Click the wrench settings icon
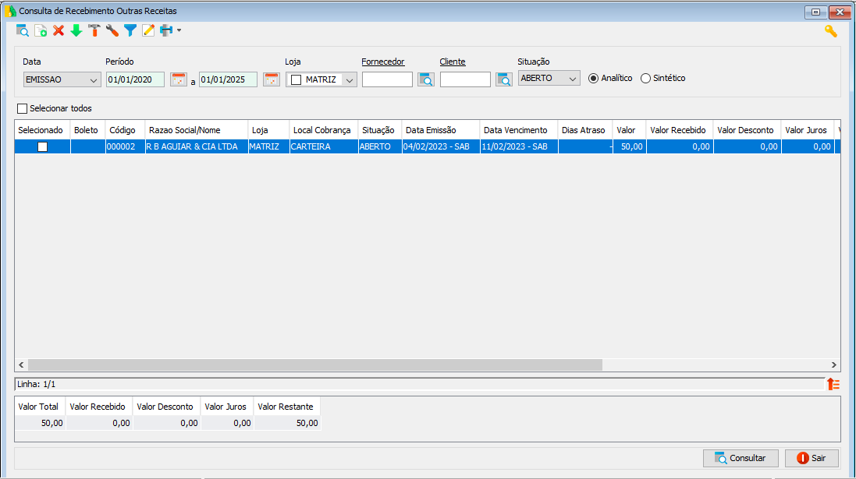 point(112,31)
